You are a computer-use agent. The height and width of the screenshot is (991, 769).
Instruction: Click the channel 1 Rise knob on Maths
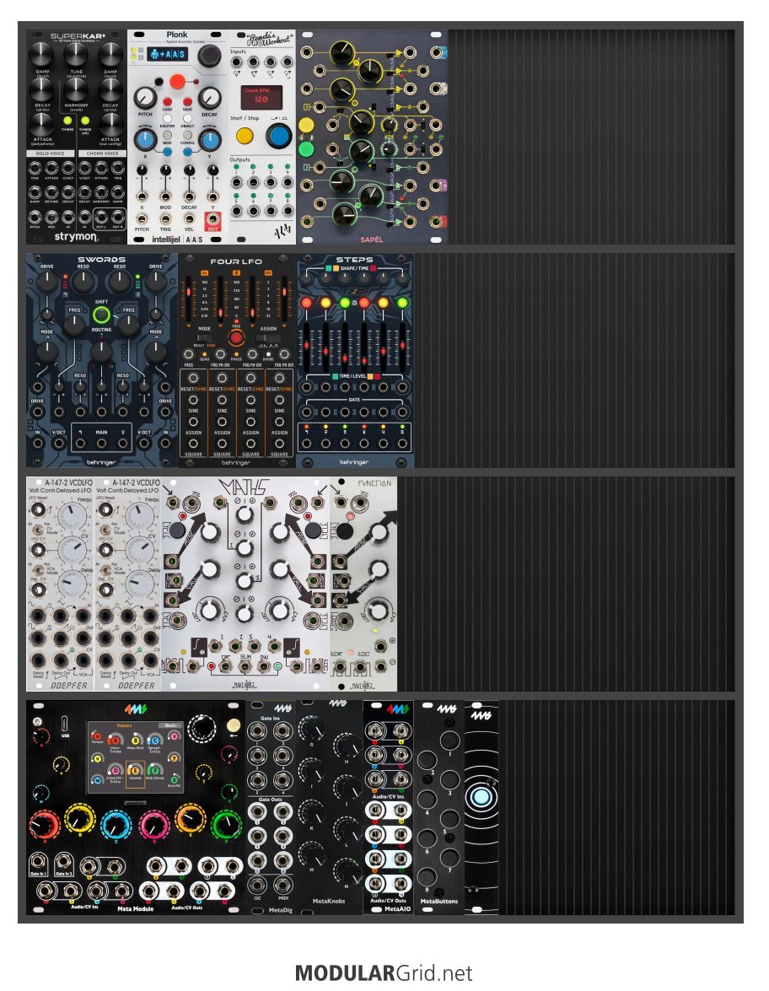click(209, 532)
